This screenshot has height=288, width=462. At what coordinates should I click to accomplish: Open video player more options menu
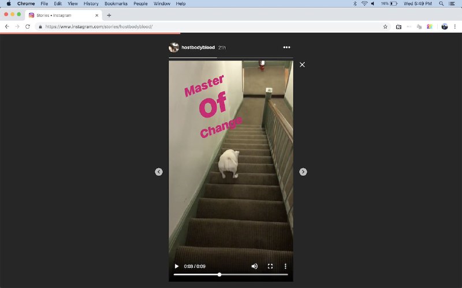(x=285, y=266)
